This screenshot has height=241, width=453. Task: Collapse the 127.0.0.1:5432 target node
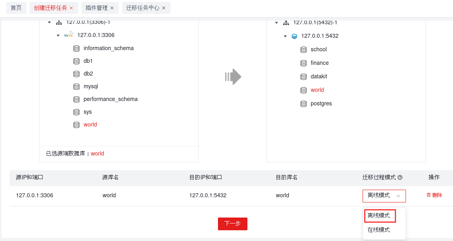coord(285,36)
